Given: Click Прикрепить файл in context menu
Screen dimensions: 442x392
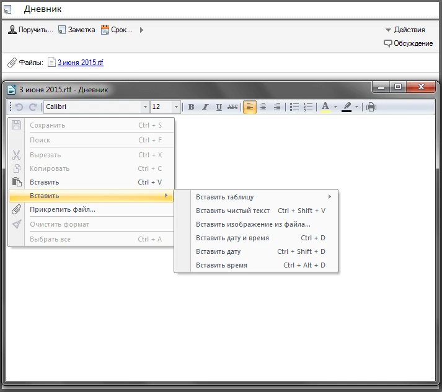Looking at the screenshot, I should 63,209.
